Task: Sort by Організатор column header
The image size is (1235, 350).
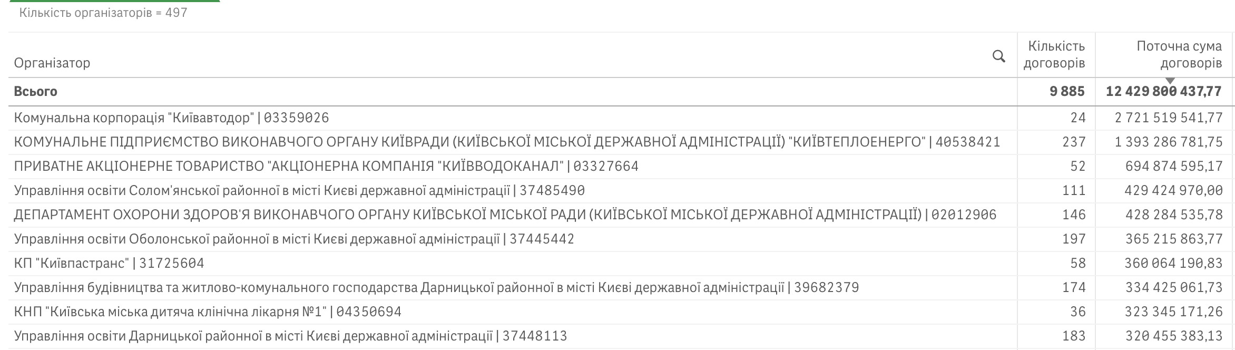Action: tap(52, 63)
